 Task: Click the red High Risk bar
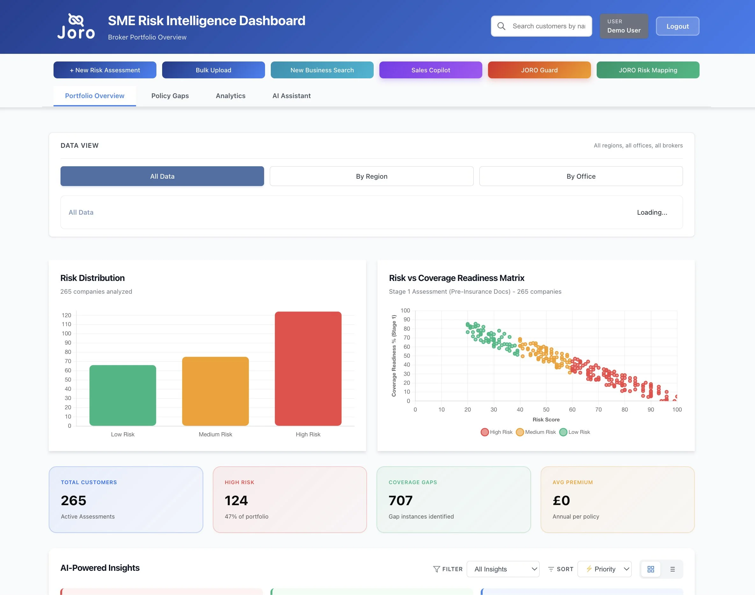click(308, 368)
